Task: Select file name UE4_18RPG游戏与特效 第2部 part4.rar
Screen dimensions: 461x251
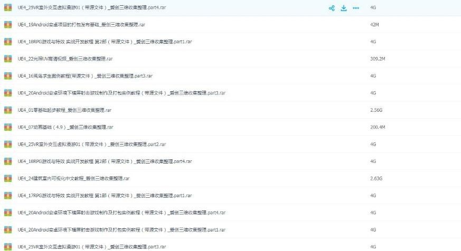Action: click(105, 161)
